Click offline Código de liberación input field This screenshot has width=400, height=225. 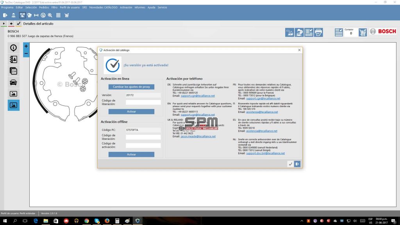(143, 137)
